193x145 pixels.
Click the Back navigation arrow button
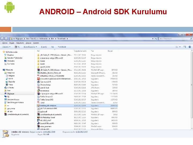click(2, 39)
